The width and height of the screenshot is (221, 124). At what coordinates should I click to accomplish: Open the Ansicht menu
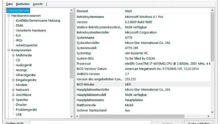(x=38, y=4)
